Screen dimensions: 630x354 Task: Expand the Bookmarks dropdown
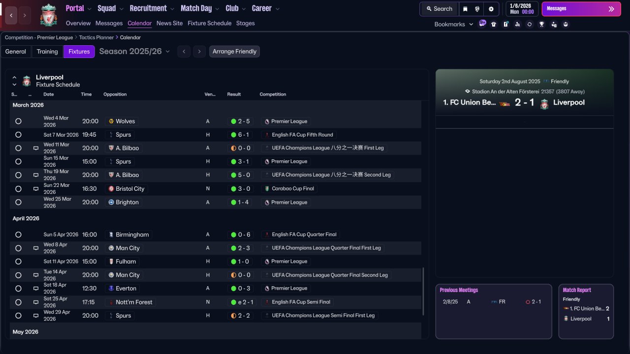[454, 24]
